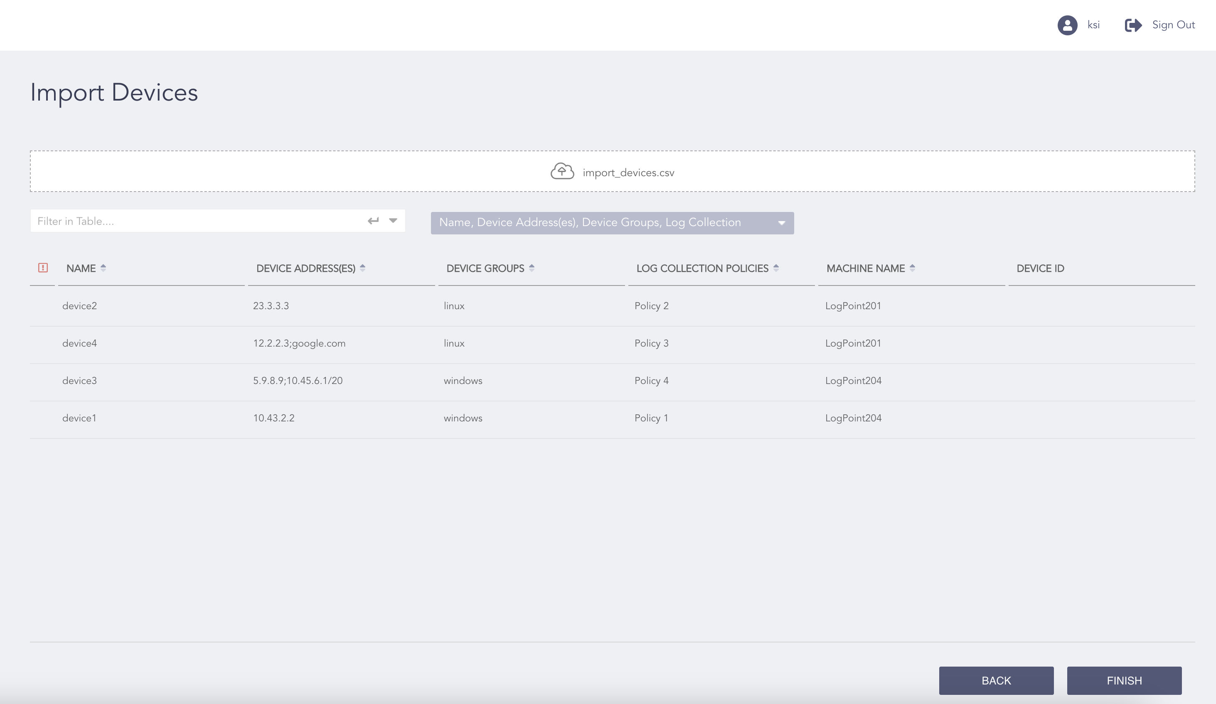
Task: Click the BACK button
Action: click(x=996, y=680)
